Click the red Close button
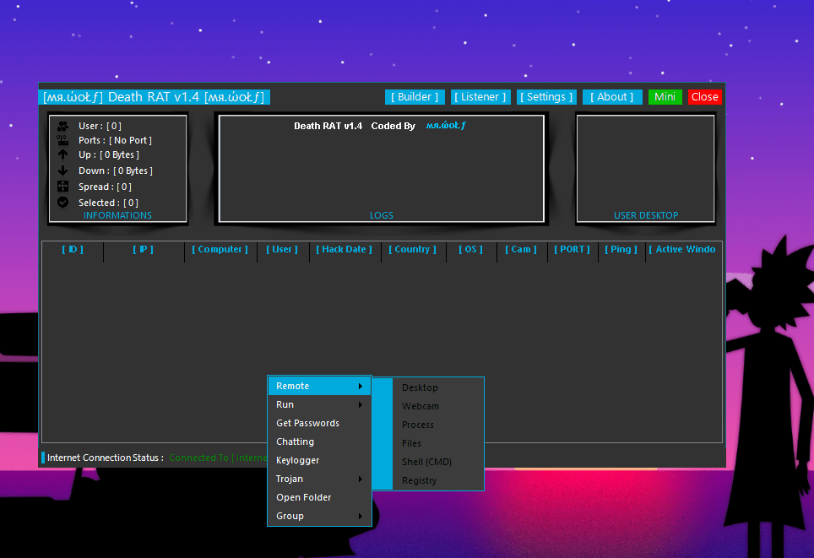This screenshot has height=558, width=814. point(705,97)
